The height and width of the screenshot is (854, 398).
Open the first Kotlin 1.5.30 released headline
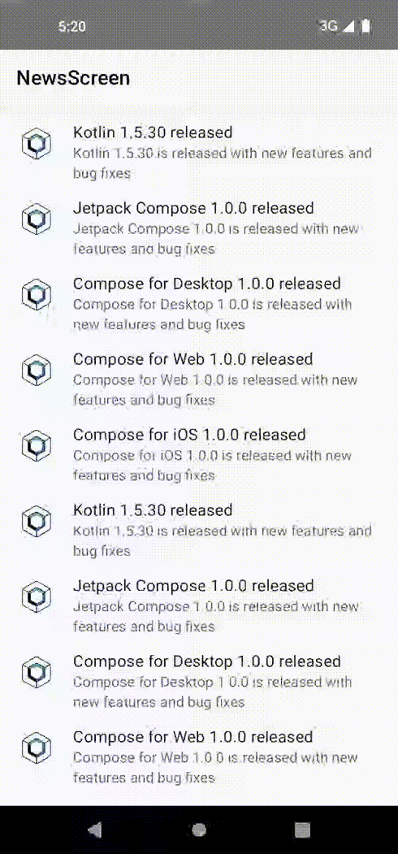point(153,132)
